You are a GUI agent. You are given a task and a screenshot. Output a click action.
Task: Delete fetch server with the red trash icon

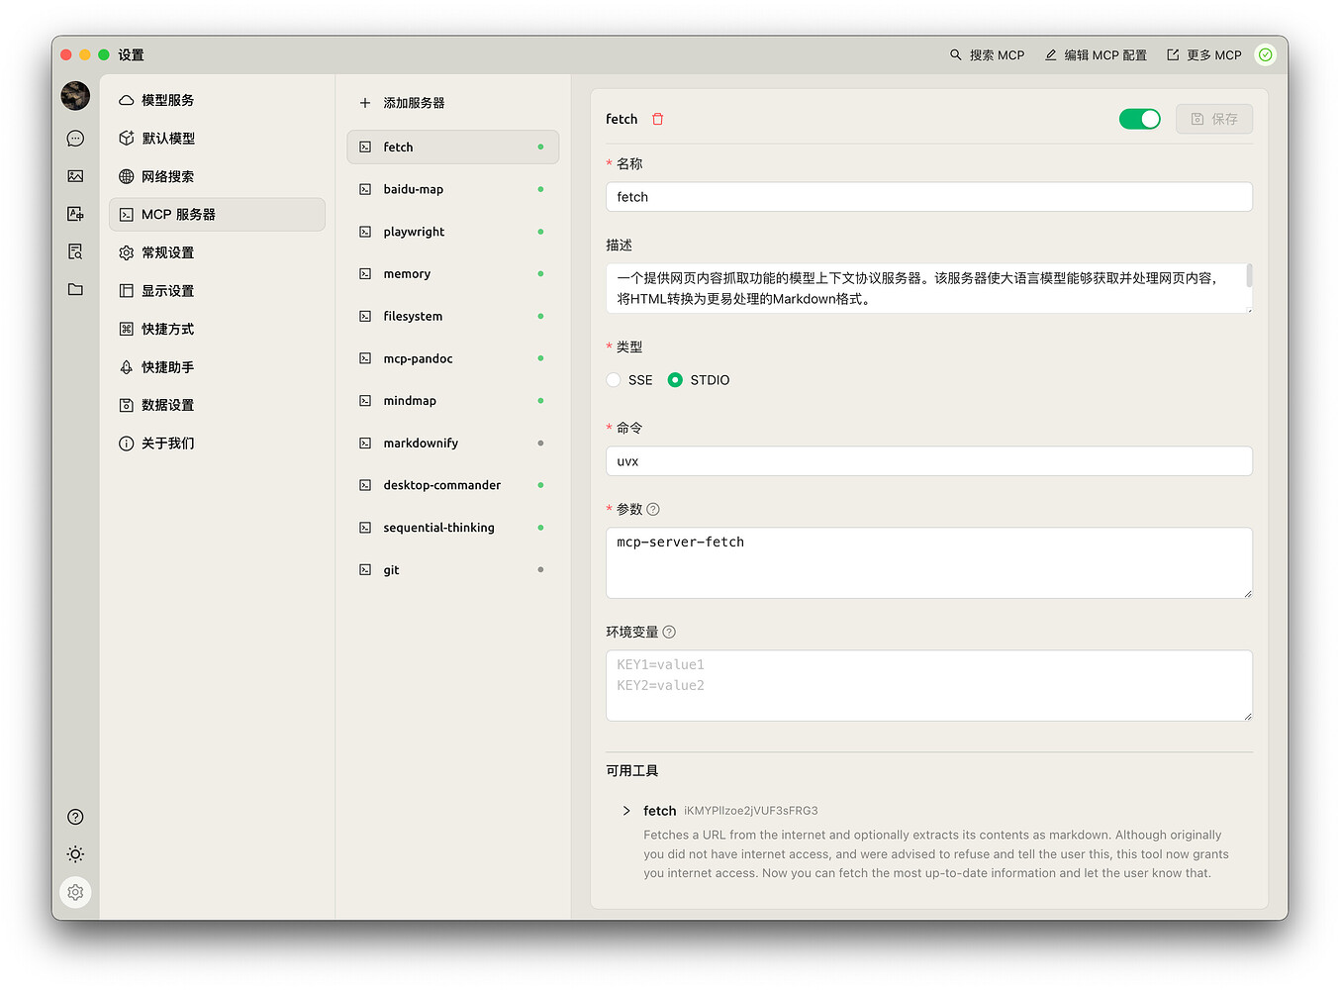pos(658,119)
